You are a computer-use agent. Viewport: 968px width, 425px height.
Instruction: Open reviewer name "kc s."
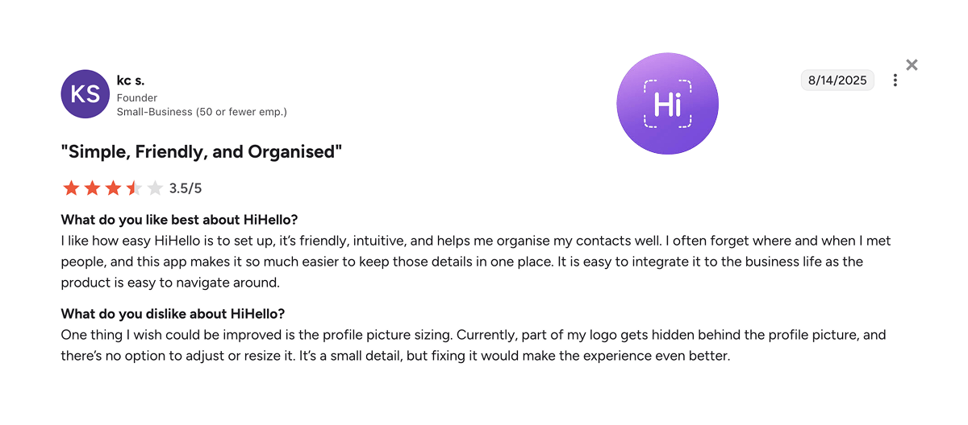tap(131, 80)
